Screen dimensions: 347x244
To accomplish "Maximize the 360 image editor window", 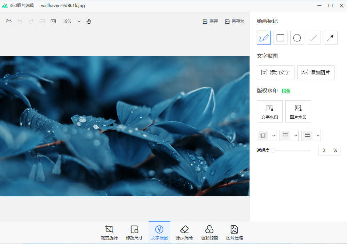I will click(x=330, y=6).
